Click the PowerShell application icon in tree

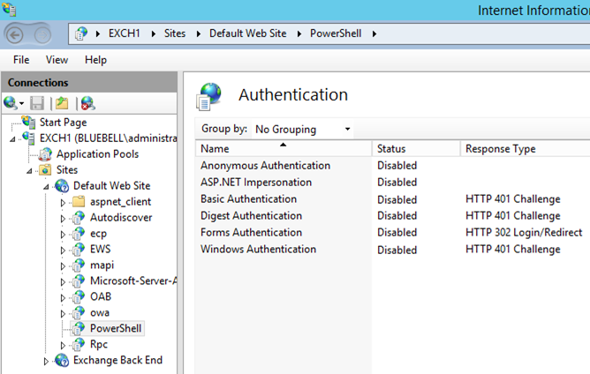pyautogui.click(x=79, y=328)
